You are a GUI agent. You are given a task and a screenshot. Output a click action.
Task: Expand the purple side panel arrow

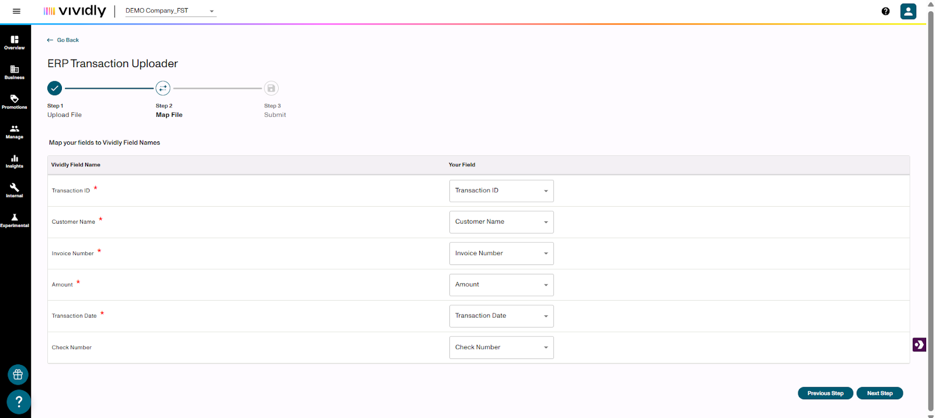[919, 344]
